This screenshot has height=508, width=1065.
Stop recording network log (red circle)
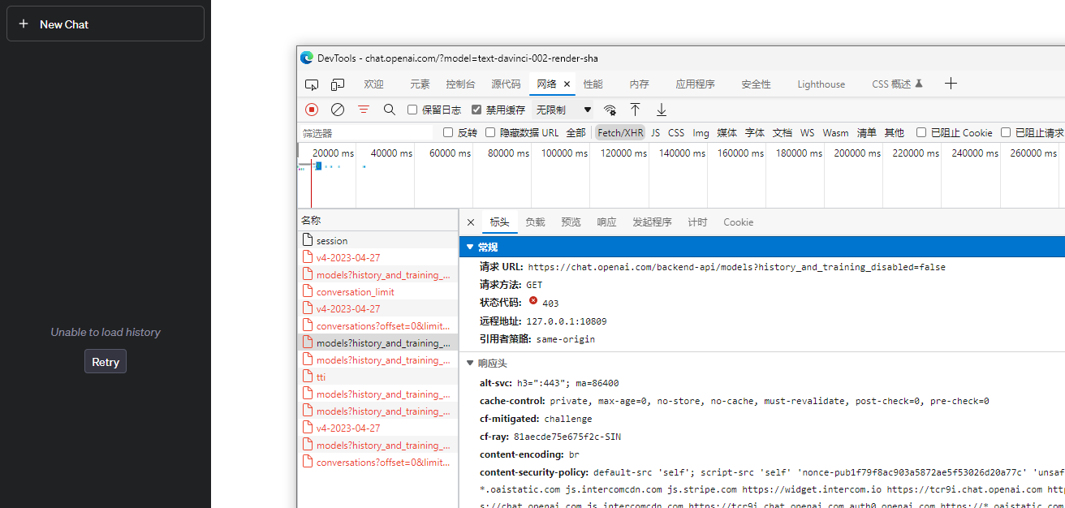312,110
